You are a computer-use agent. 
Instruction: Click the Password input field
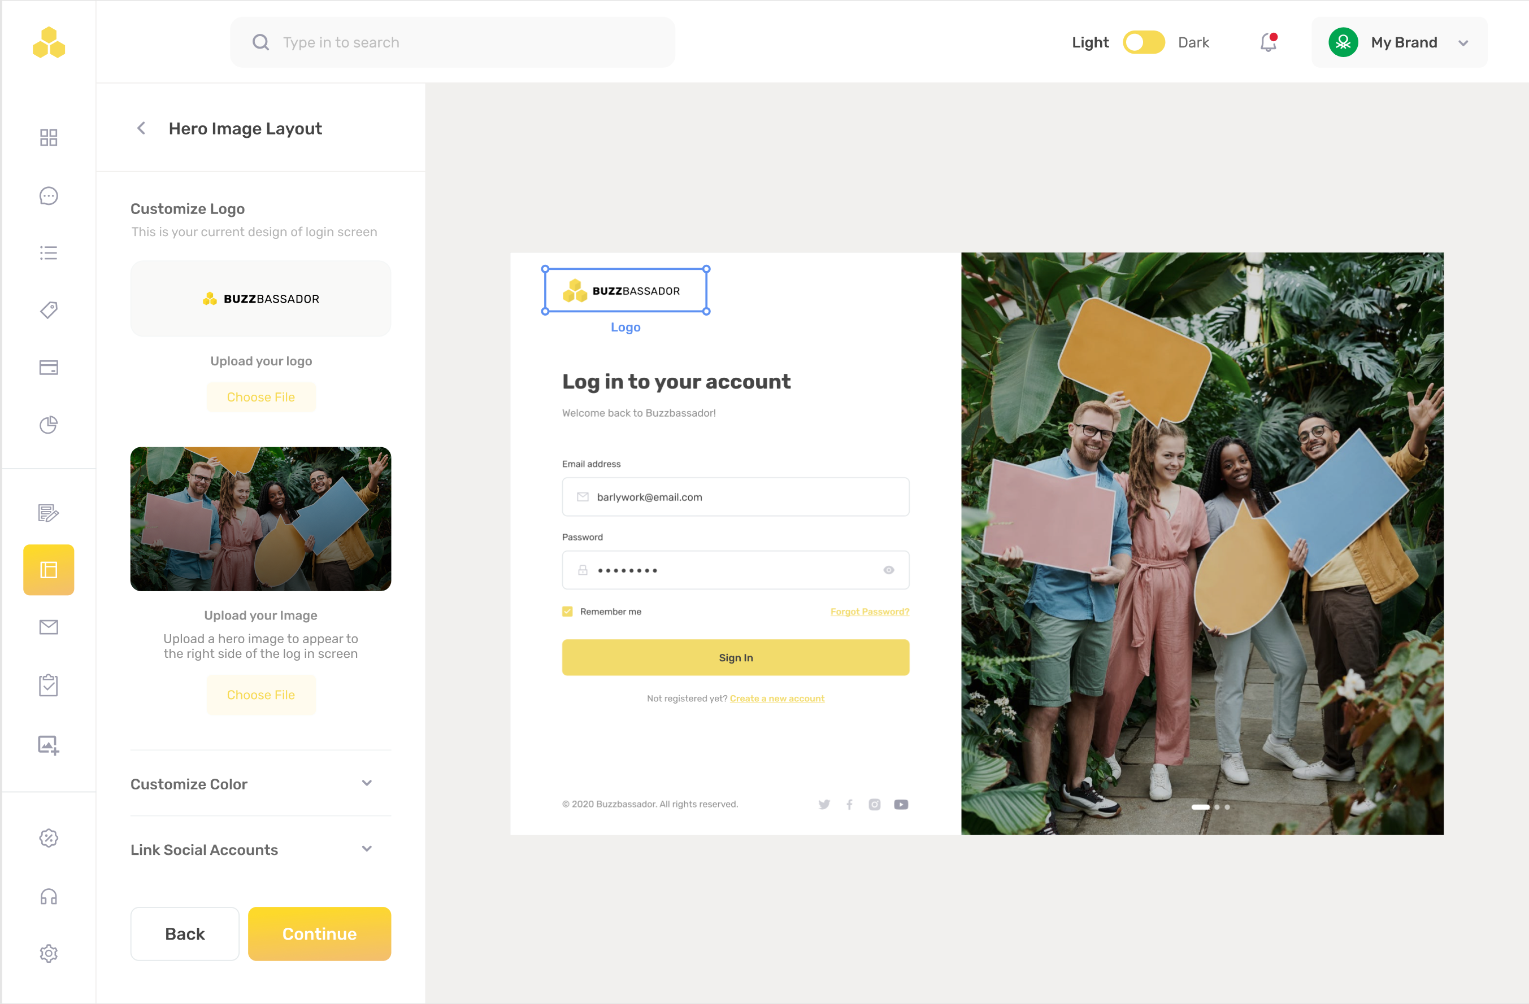[x=736, y=570]
